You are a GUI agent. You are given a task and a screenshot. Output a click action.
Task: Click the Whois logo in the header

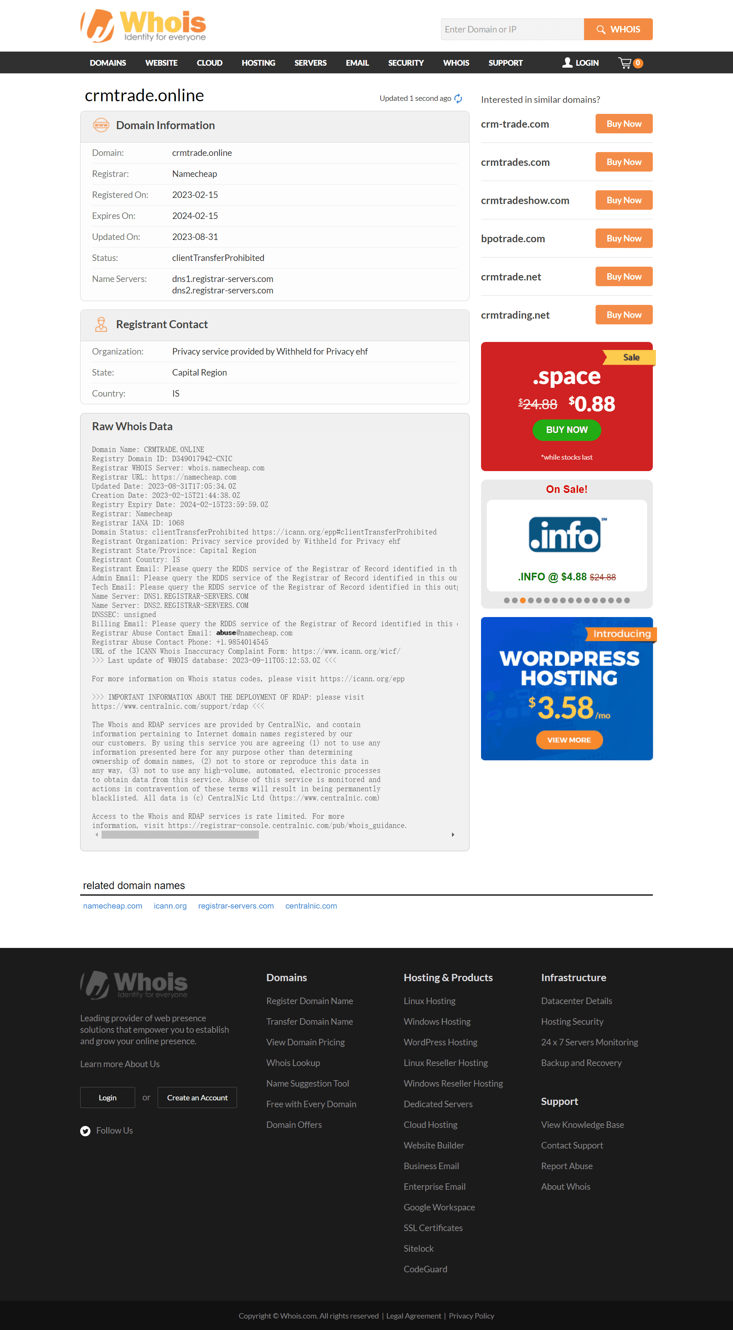coord(143,26)
